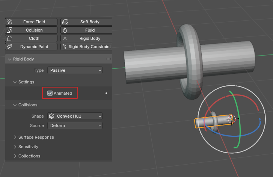Click the Fluid droplet icon
Viewport: 273px width, 177px height.
[65, 30]
